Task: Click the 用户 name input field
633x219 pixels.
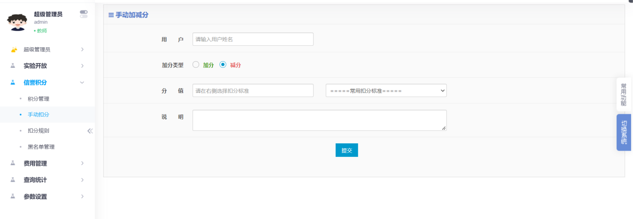Action: pyautogui.click(x=253, y=39)
